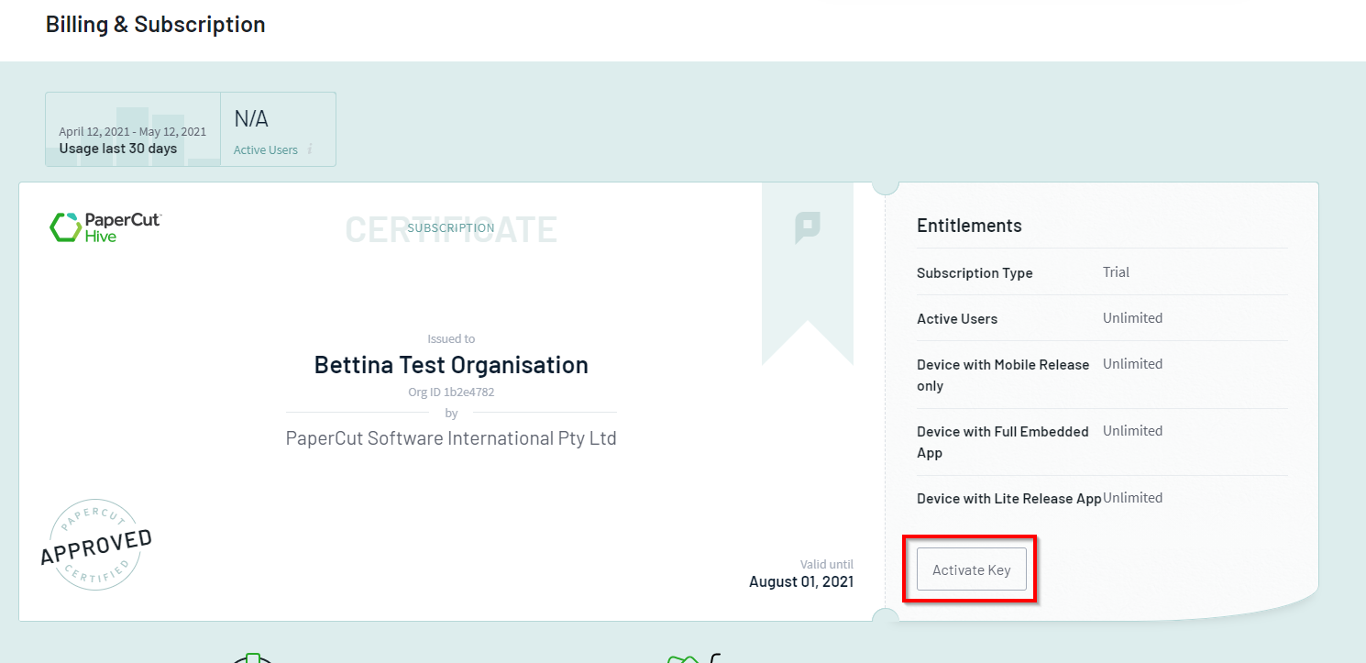Viewport: 1366px width, 663px height.
Task: Click the August 01, 2021 expiry date
Action: (801, 581)
